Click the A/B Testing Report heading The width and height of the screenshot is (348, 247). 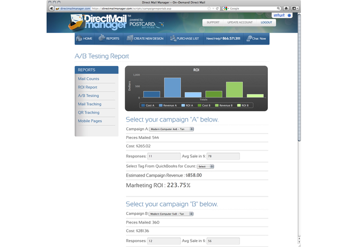click(102, 56)
